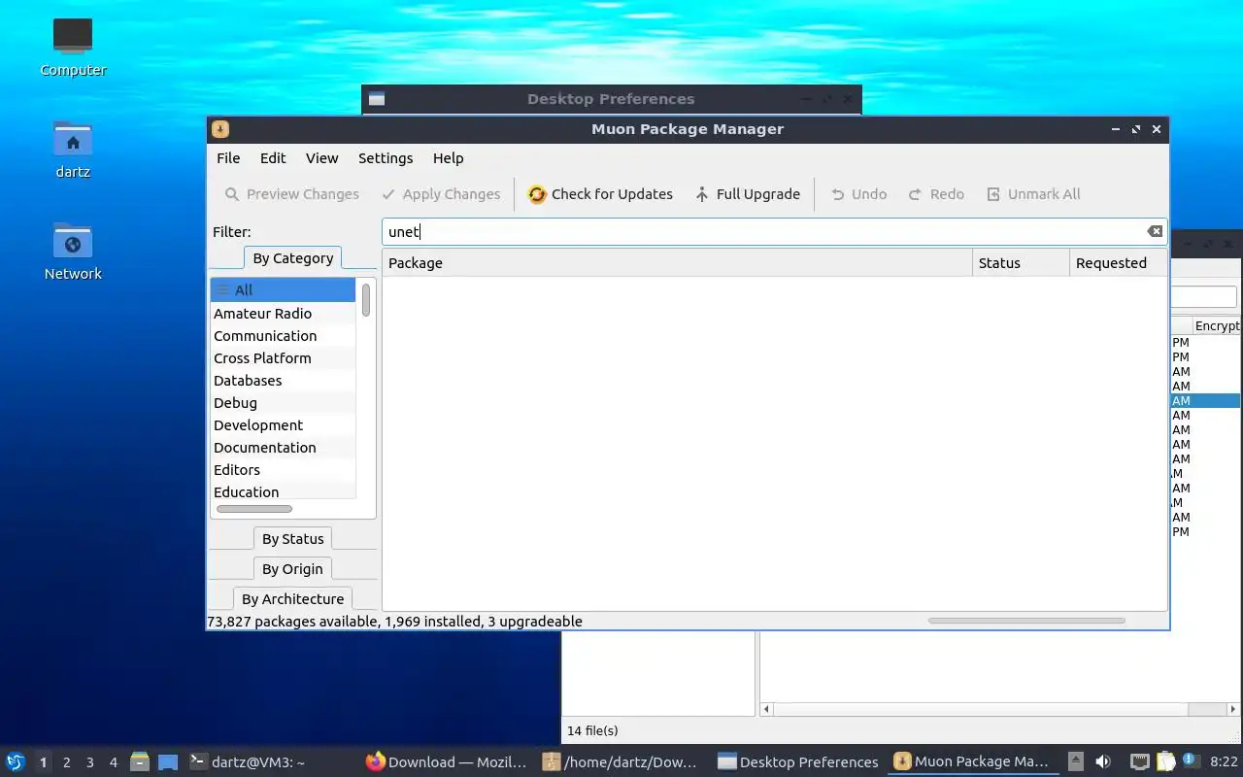Switch to the By Architecture filter tab

(292, 599)
